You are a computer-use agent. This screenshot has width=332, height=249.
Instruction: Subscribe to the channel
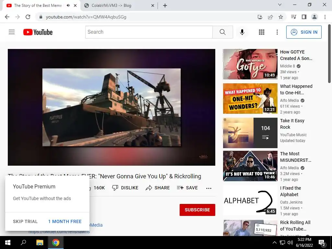[x=197, y=210]
